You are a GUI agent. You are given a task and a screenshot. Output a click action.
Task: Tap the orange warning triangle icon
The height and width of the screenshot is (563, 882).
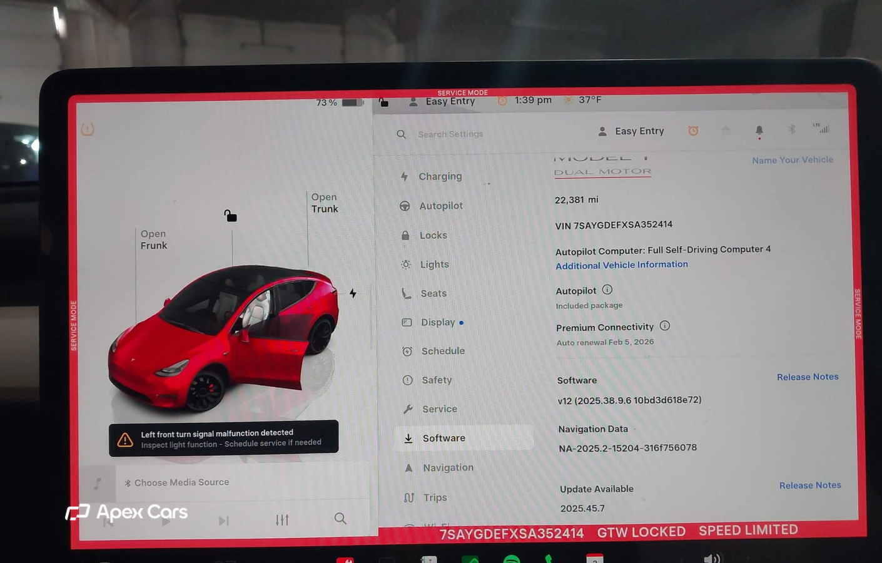pyautogui.click(x=125, y=440)
